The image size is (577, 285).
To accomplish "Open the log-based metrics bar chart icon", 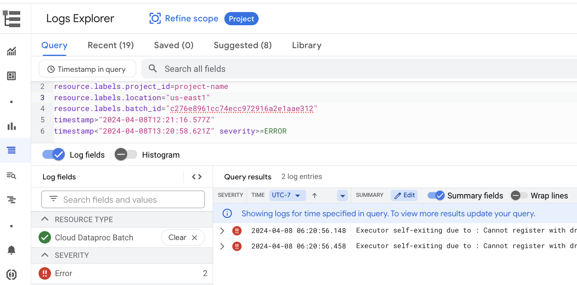I will pyautogui.click(x=12, y=126).
